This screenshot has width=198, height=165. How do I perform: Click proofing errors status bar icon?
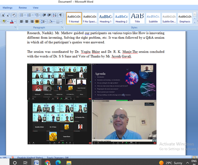(12, 157)
